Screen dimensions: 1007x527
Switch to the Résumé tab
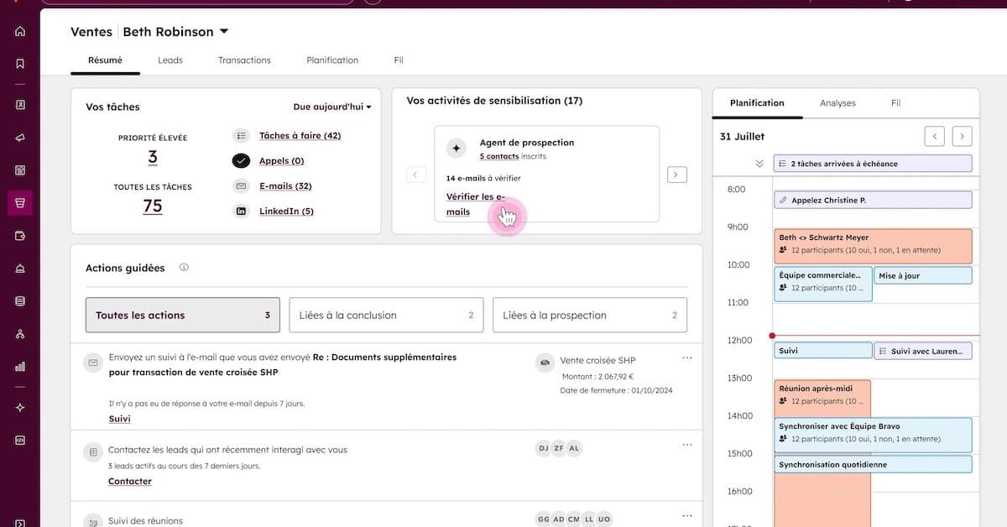105,60
